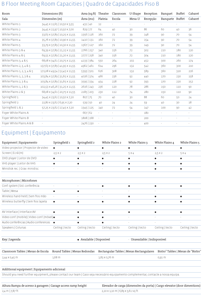Screen dimensions: 206x295
Task: Click the "Classroom" column header
Action: (119, 13)
